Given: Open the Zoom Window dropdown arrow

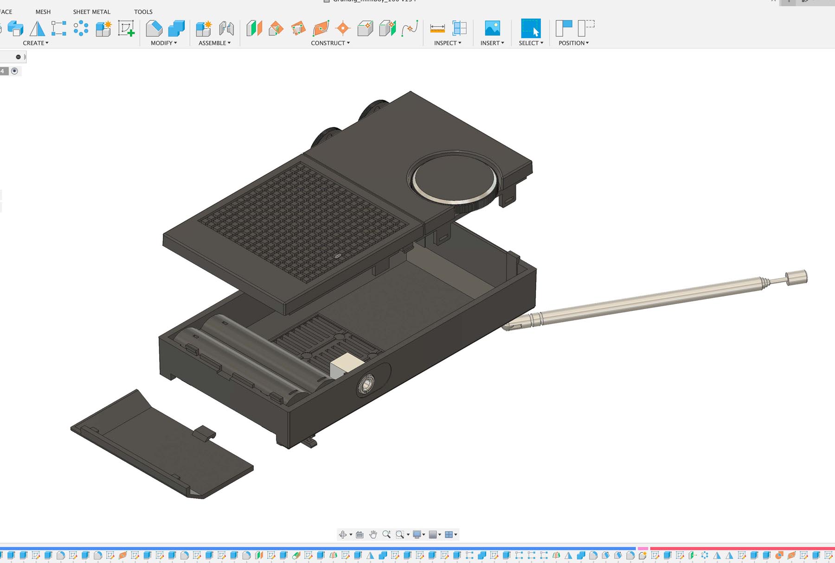Looking at the screenshot, I should (408, 535).
